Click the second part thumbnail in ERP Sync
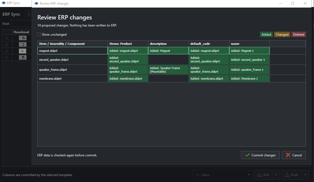 [23, 45]
